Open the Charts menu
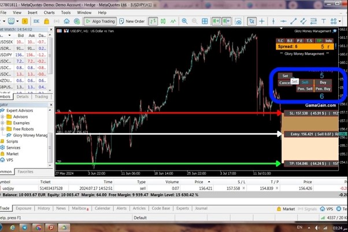This screenshot has width=348, height=232. pyautogui.click(x=49, y=13)
